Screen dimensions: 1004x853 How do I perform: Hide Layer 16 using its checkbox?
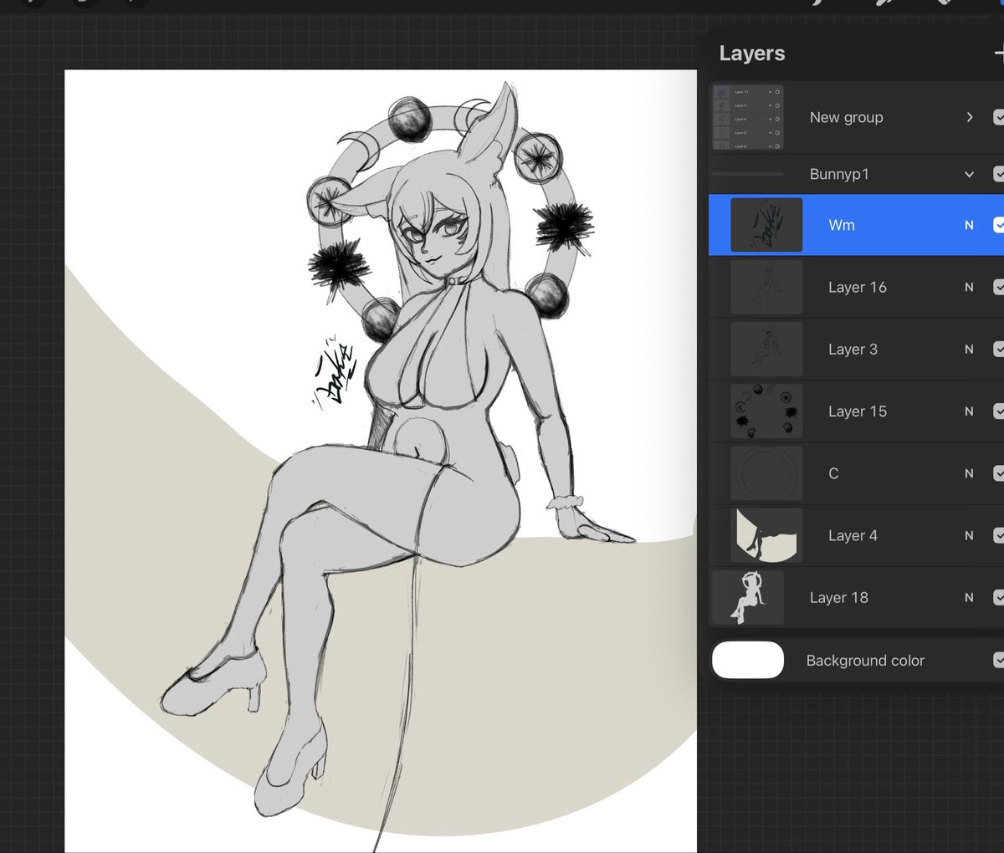(999, 287)
